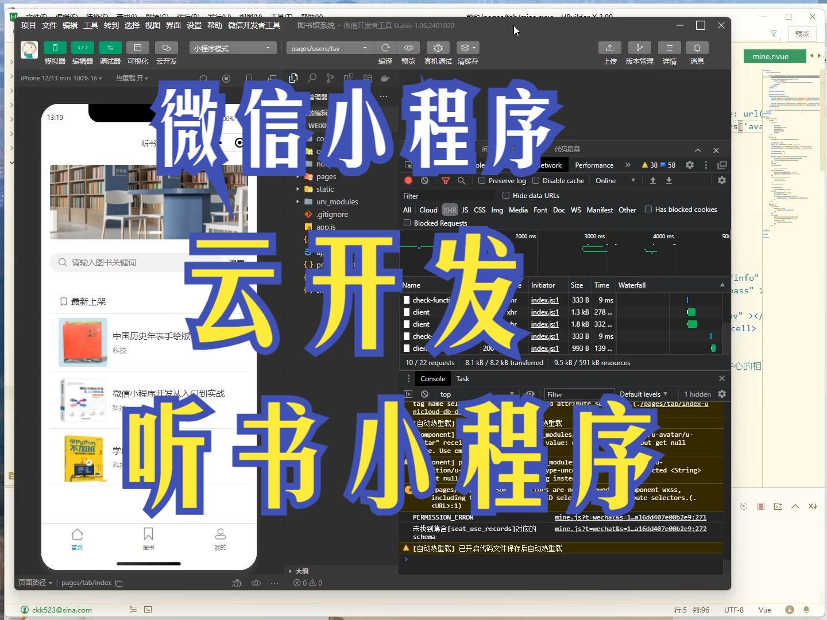This screenshot has width=827, height=620.
Task: Open the hot reload (热重载) dropdown
Action: tap(132, 78)
